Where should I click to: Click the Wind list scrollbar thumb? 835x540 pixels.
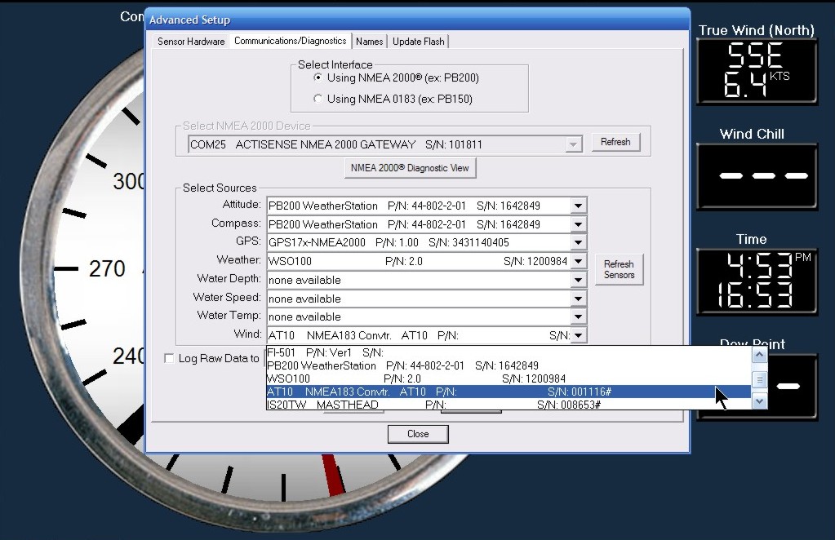click(x=759, y=379)
